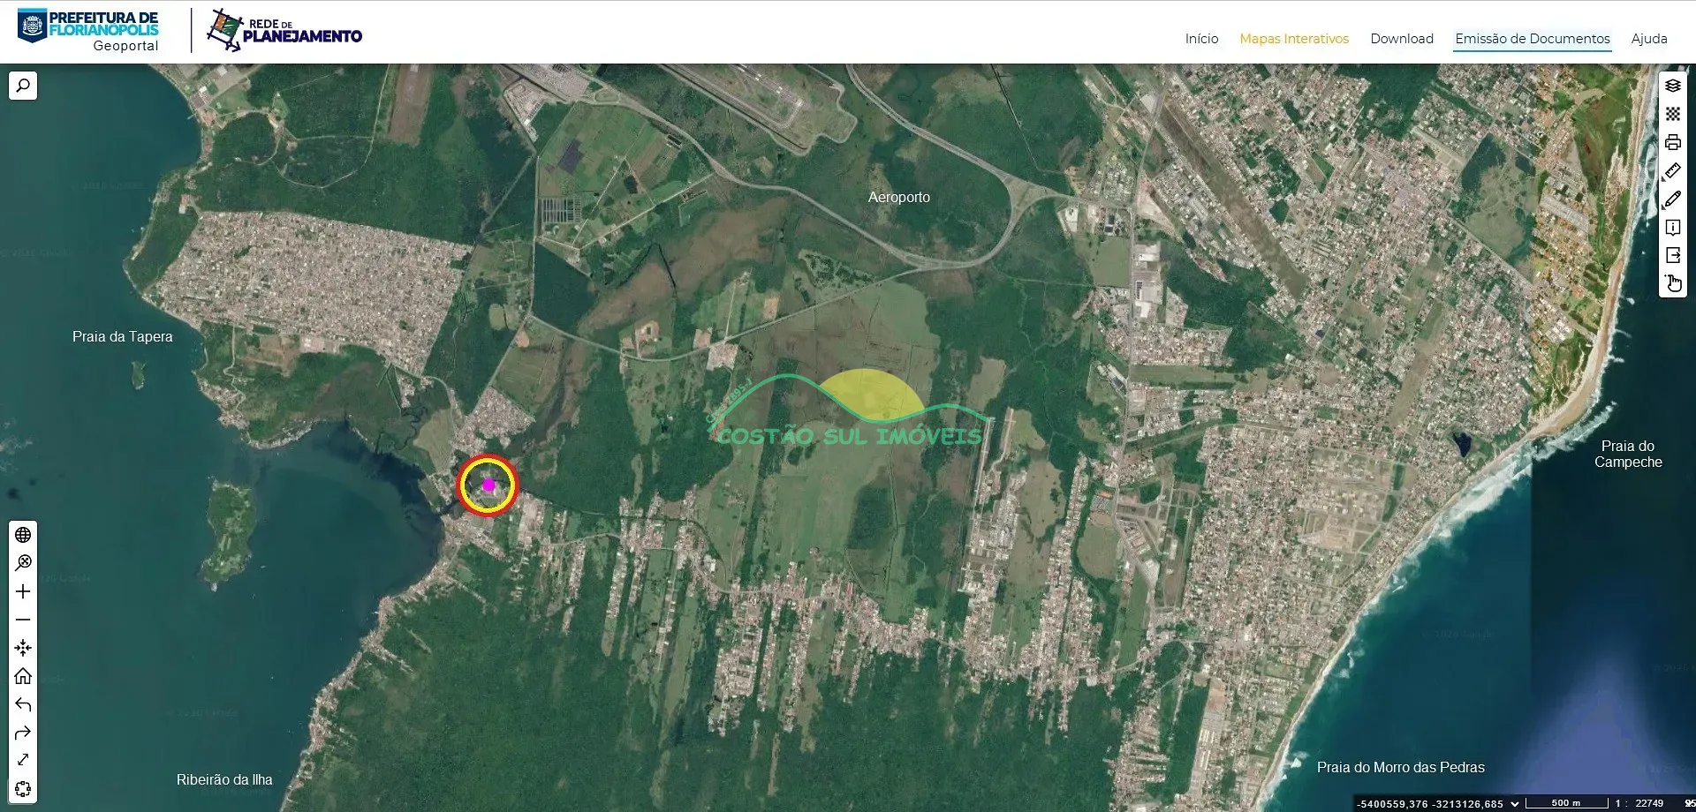This screenshot has width=1696, height=812.
Task: Return to the home map extent
Action: click(23, 676)
